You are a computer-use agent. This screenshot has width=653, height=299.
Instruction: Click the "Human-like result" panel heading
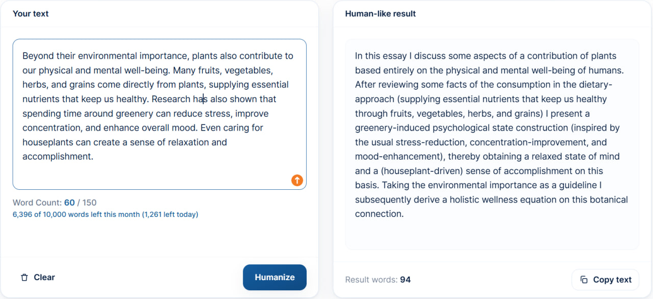coord(381,14)
